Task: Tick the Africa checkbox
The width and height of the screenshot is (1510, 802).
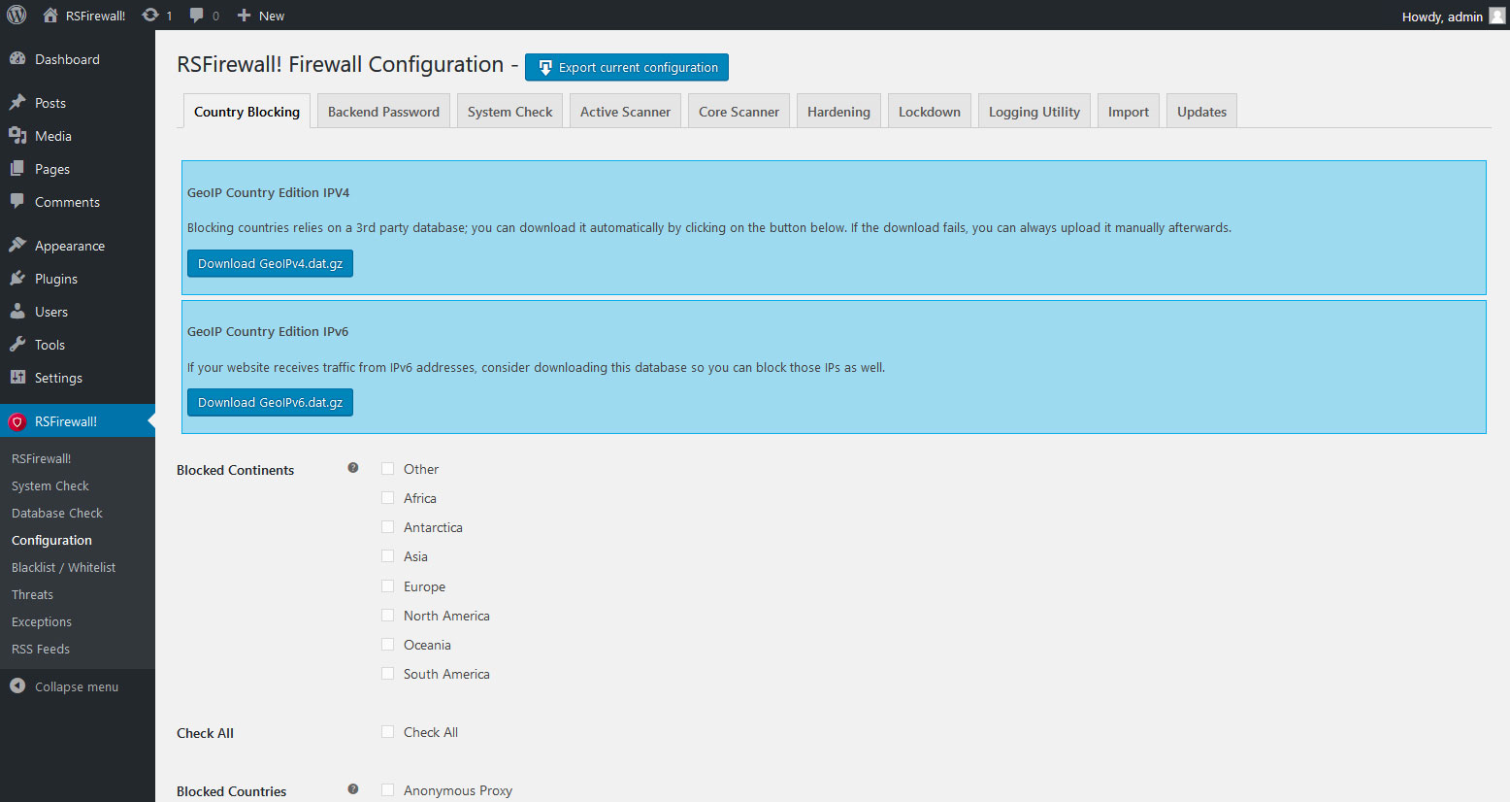Action: click(x=388, y=498)
